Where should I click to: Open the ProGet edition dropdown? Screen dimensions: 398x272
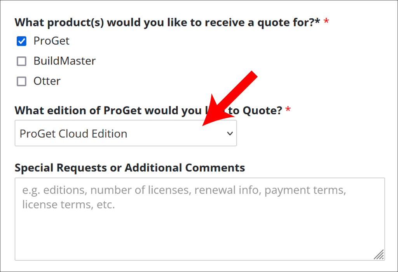pos(126,133)
